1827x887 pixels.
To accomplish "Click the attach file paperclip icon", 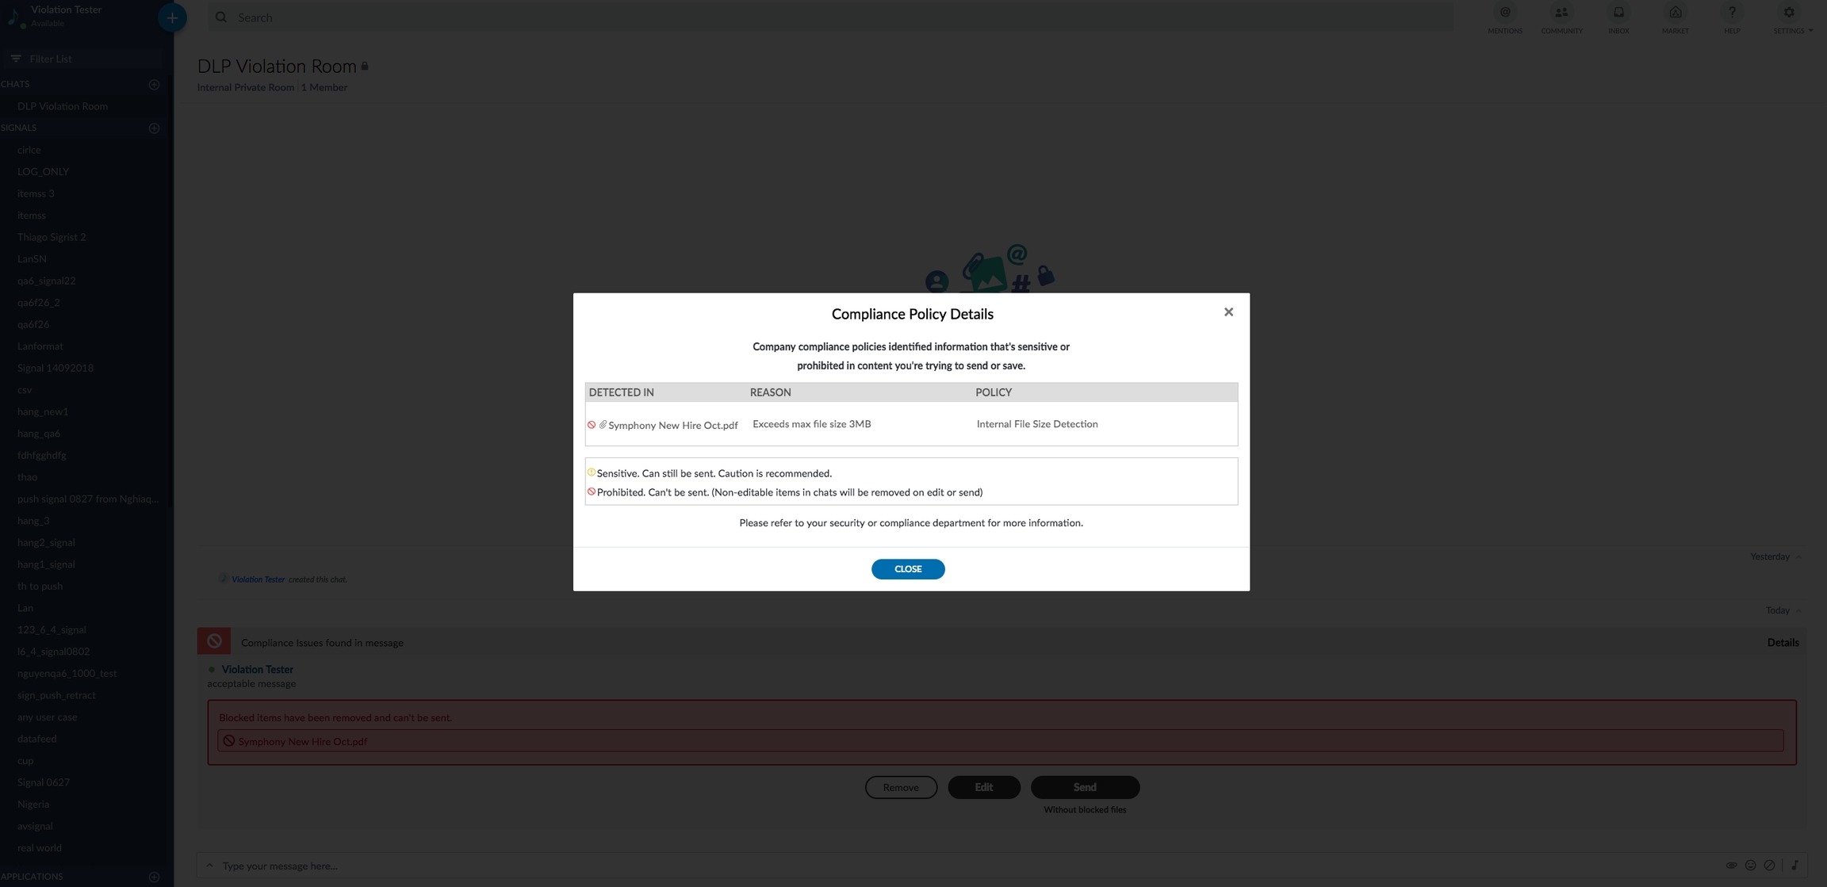I will click(x=1731, y=866).
